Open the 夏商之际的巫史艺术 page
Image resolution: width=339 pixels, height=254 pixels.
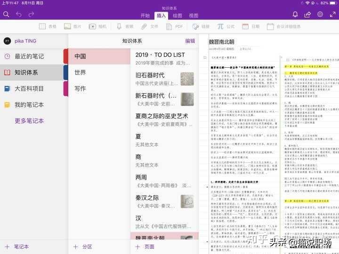(164, 120)
